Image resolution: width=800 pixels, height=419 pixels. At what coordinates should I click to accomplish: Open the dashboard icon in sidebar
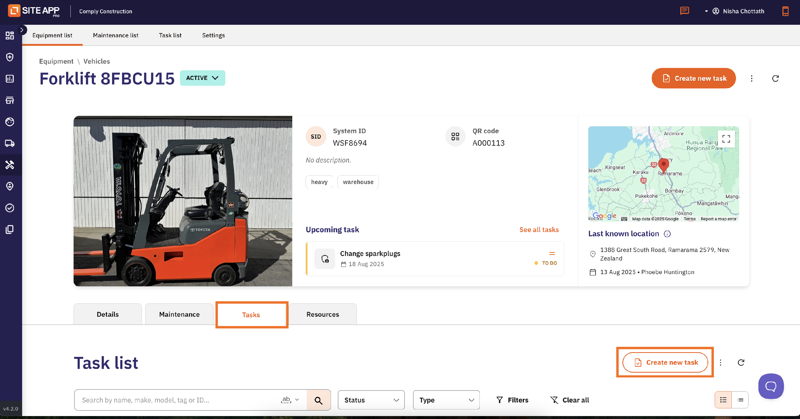(x=10, y=35)
